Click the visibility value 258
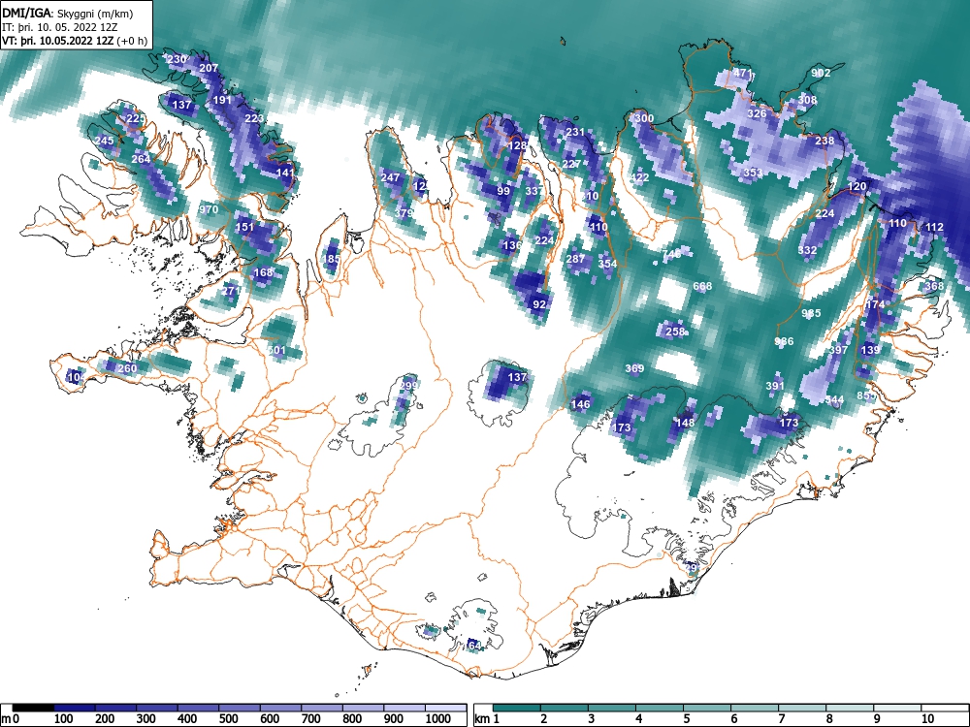 675,332
